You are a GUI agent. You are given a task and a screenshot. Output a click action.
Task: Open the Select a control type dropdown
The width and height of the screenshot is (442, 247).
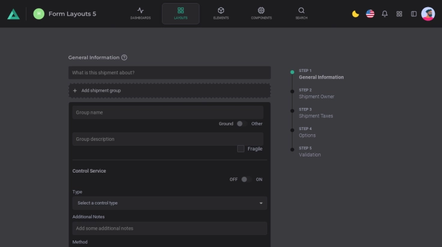(x=169, y=203)
